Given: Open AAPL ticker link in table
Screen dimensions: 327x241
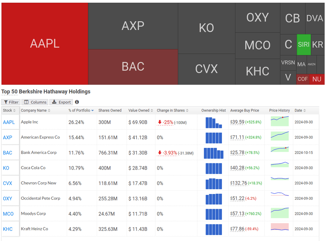Looking at the screenshot, I should 9,122.
